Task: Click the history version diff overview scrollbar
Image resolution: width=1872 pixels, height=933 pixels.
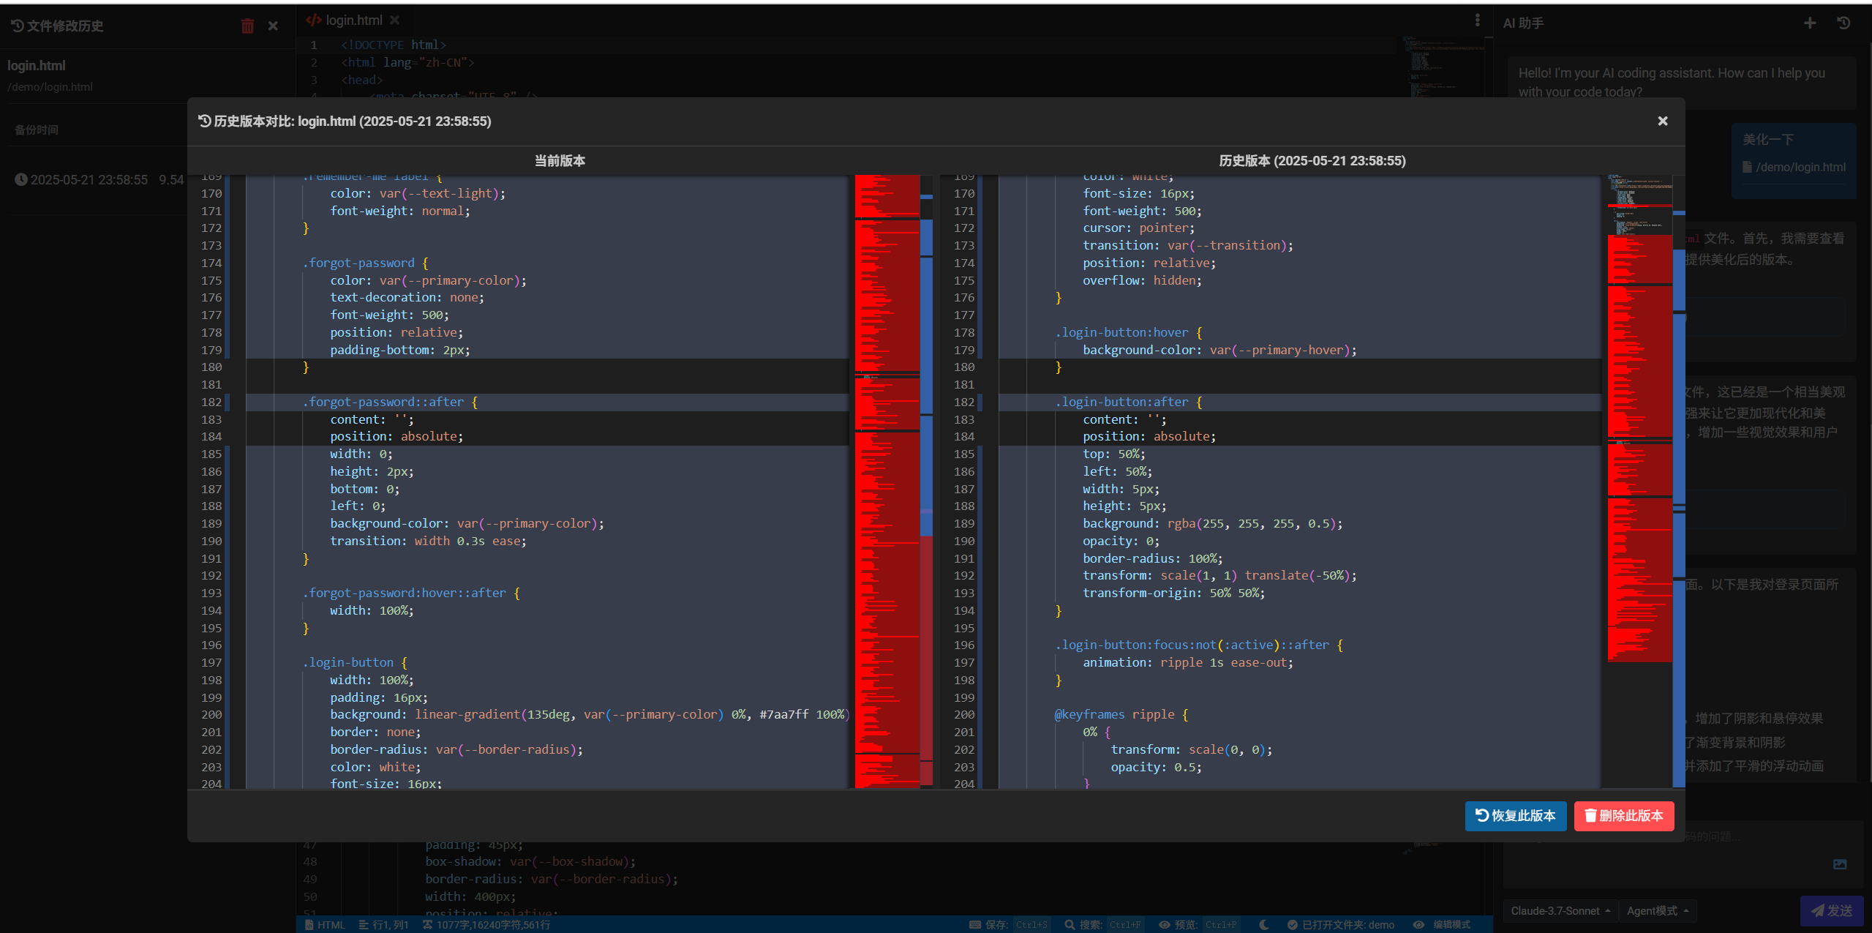Action: click(x=1679, y=482)
